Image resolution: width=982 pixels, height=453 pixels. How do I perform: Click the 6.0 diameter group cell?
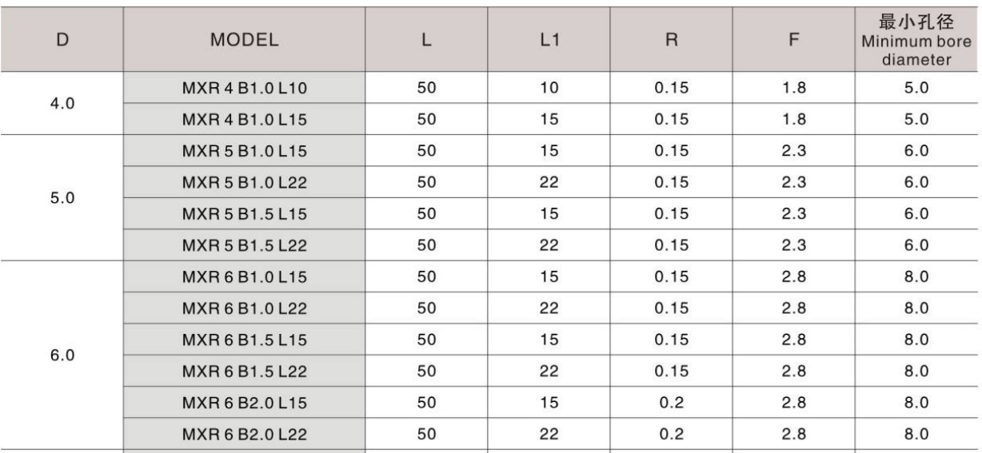(62, 356)
